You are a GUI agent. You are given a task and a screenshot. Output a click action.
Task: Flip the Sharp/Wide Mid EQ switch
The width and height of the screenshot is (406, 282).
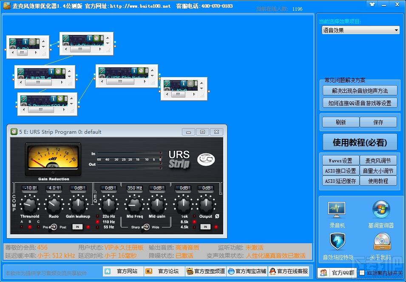(x=145, y=227)
